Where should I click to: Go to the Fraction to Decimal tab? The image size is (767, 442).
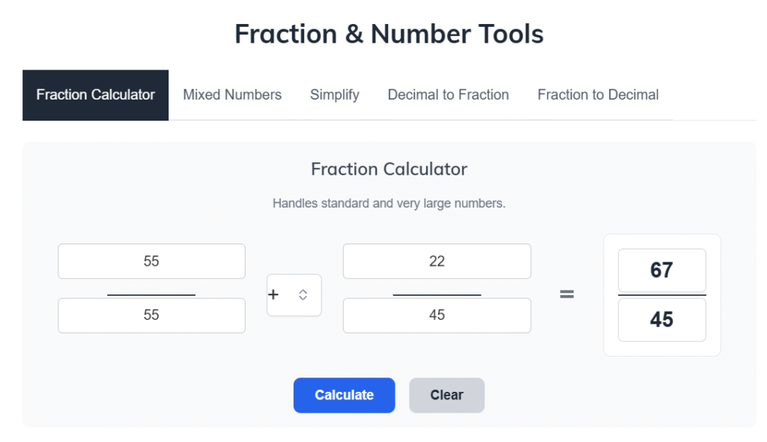point(598,95)
